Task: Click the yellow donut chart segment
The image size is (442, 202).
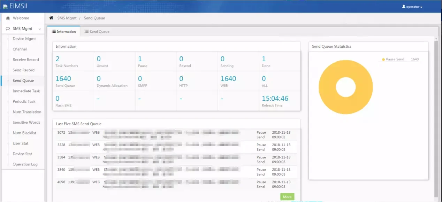Action: (x=328, y=87)
